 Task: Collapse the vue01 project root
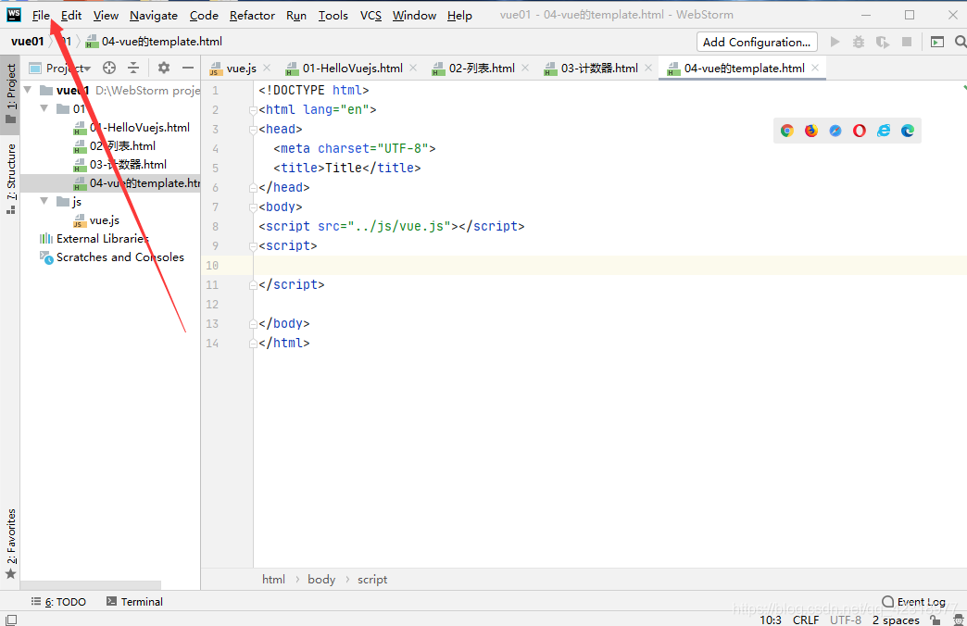(x=28, y=90)
